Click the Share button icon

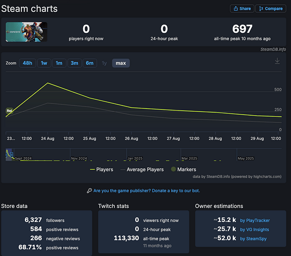click(x=235, y=9)
